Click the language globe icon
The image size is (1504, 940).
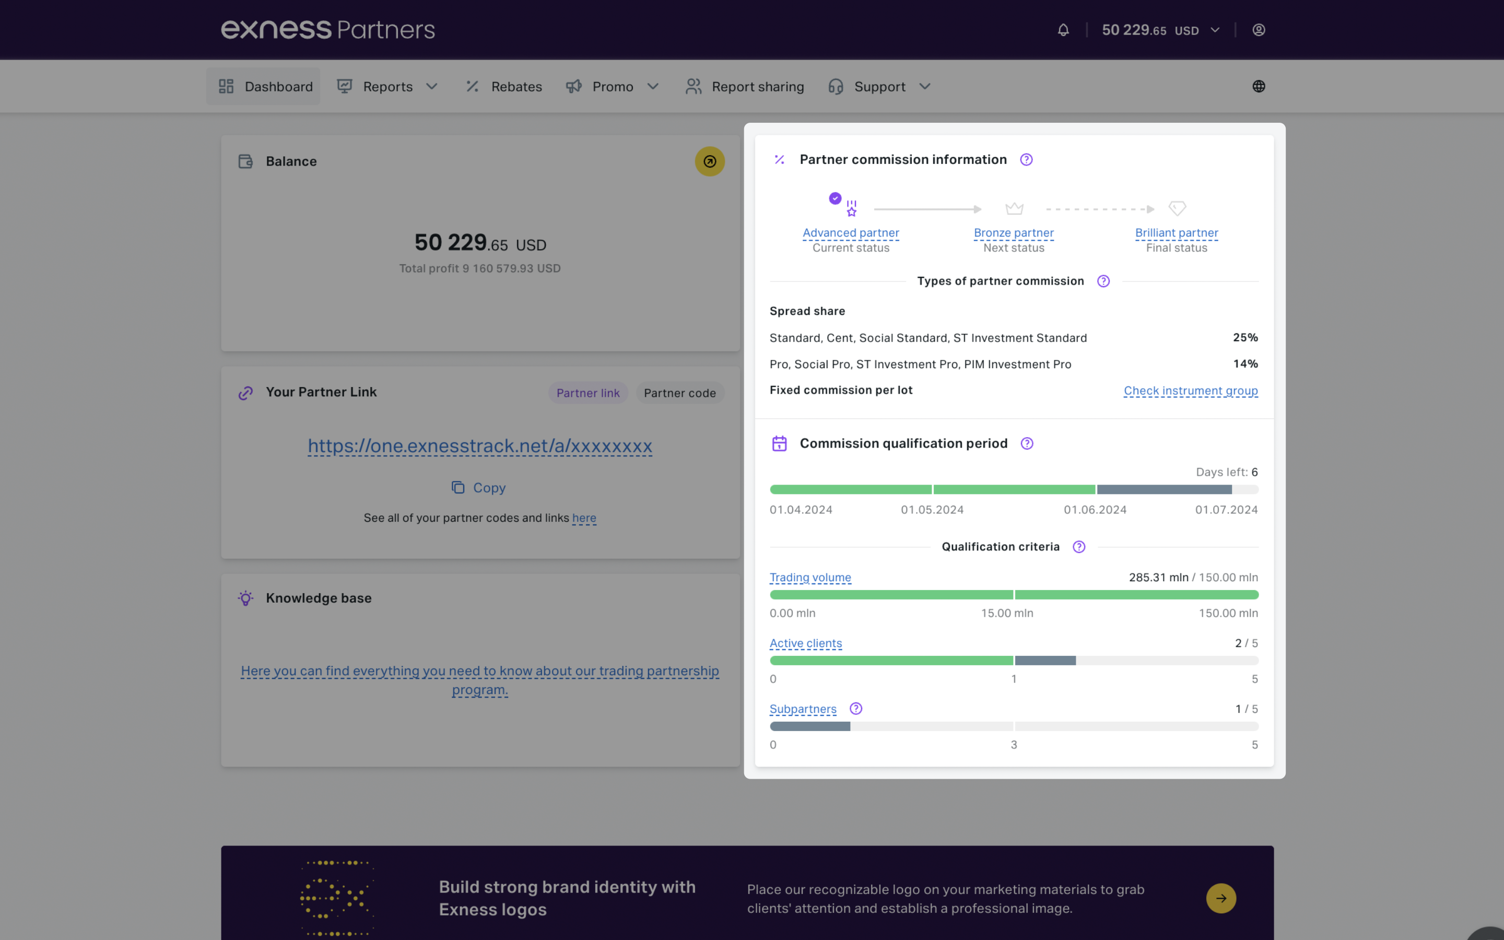coord(1259,86)
